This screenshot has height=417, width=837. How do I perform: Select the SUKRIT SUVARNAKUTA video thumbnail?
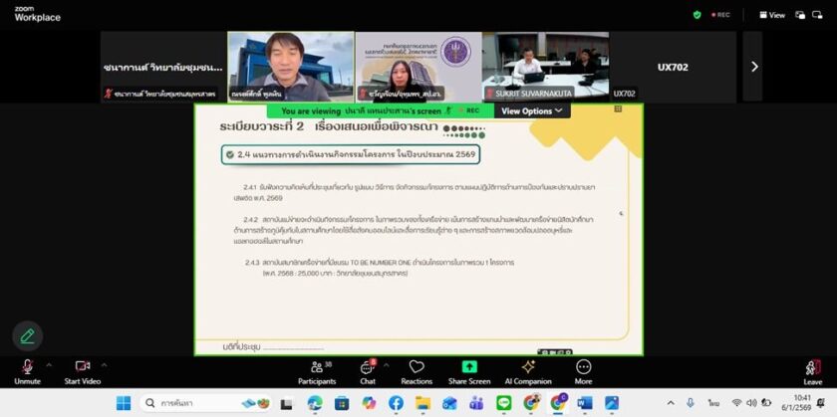click(546, 67)
